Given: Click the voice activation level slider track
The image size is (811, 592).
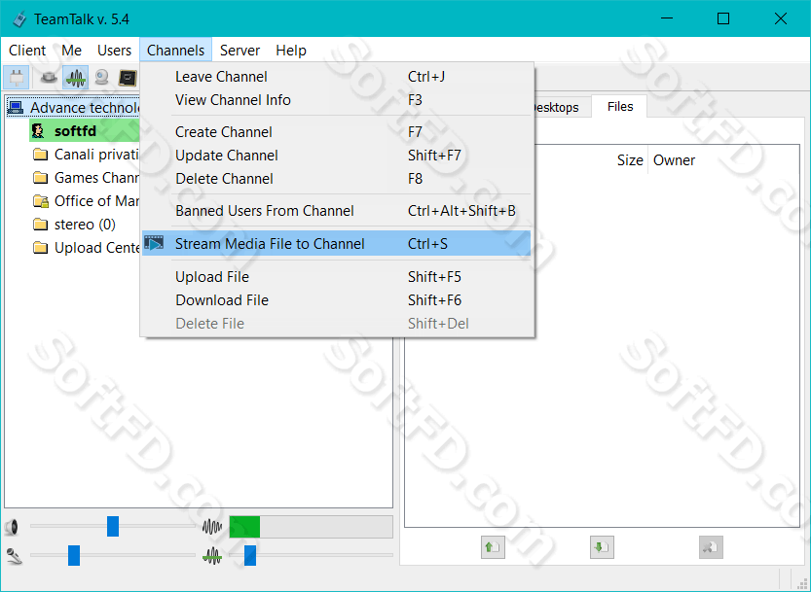Looking at the screenshot, I should click(311, 555).
